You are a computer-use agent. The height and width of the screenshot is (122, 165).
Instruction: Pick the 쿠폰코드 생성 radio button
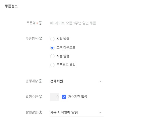52,65
